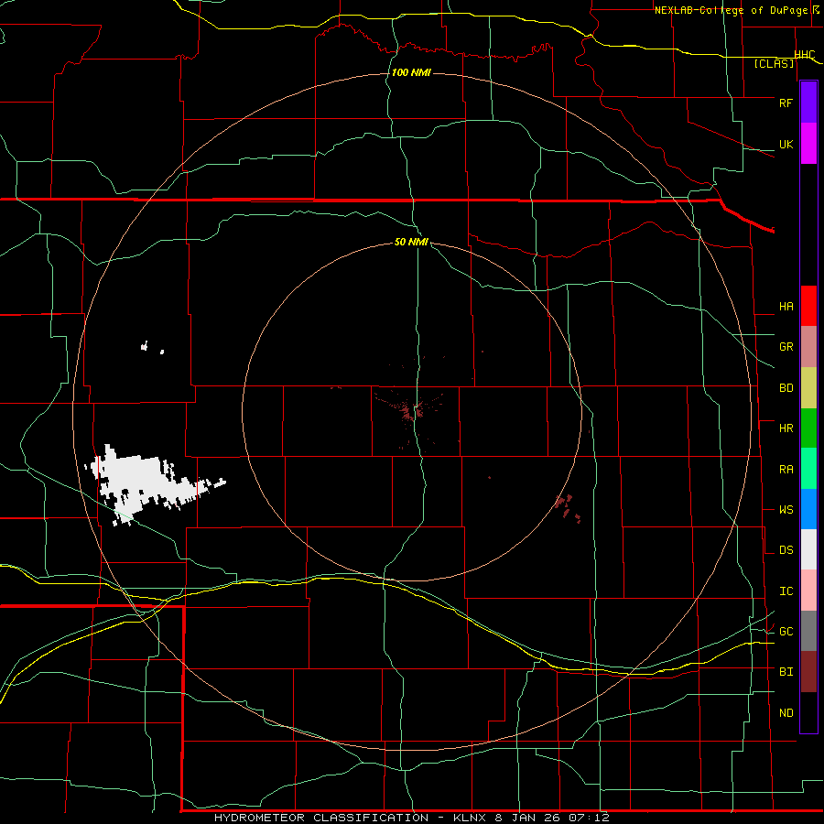The height and width of the screenshot is (824, 824).
Task: Select the light pink IC legend swatch
Action: (x=808, y=591)
